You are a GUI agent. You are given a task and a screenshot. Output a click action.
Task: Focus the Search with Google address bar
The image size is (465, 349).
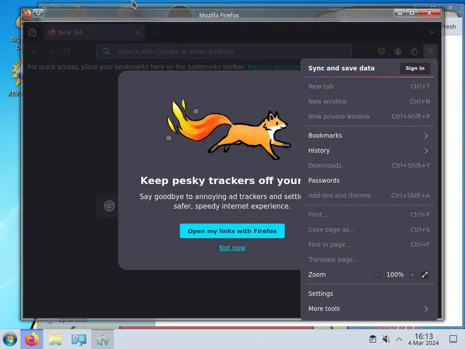(x=224, y=51)
